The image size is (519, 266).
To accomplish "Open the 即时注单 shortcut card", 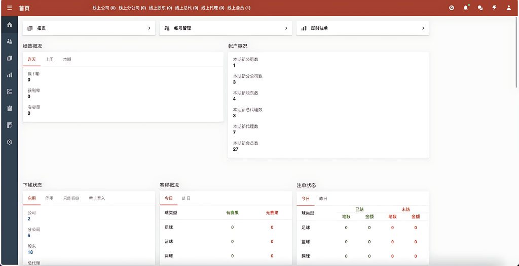I will (x=363, y=28).
